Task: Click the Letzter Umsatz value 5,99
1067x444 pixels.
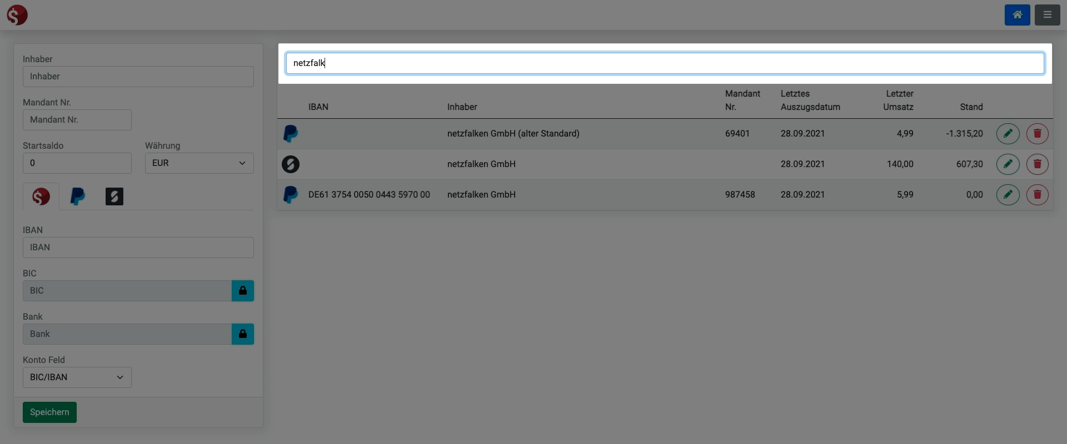Action: click(x=905, y=195)
